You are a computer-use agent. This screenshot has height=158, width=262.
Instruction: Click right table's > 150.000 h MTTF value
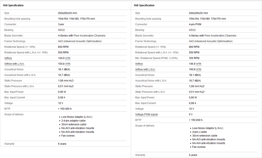(x=196, y=120)
